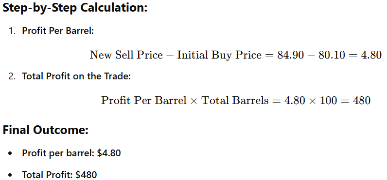The height and width of the screenshot is (180, 387).
Task: Click the Initial Buy Price term
Action: tap(219, 55)
